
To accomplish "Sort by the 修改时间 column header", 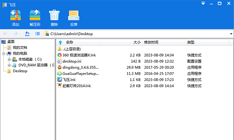I will [x=151, y=42].
